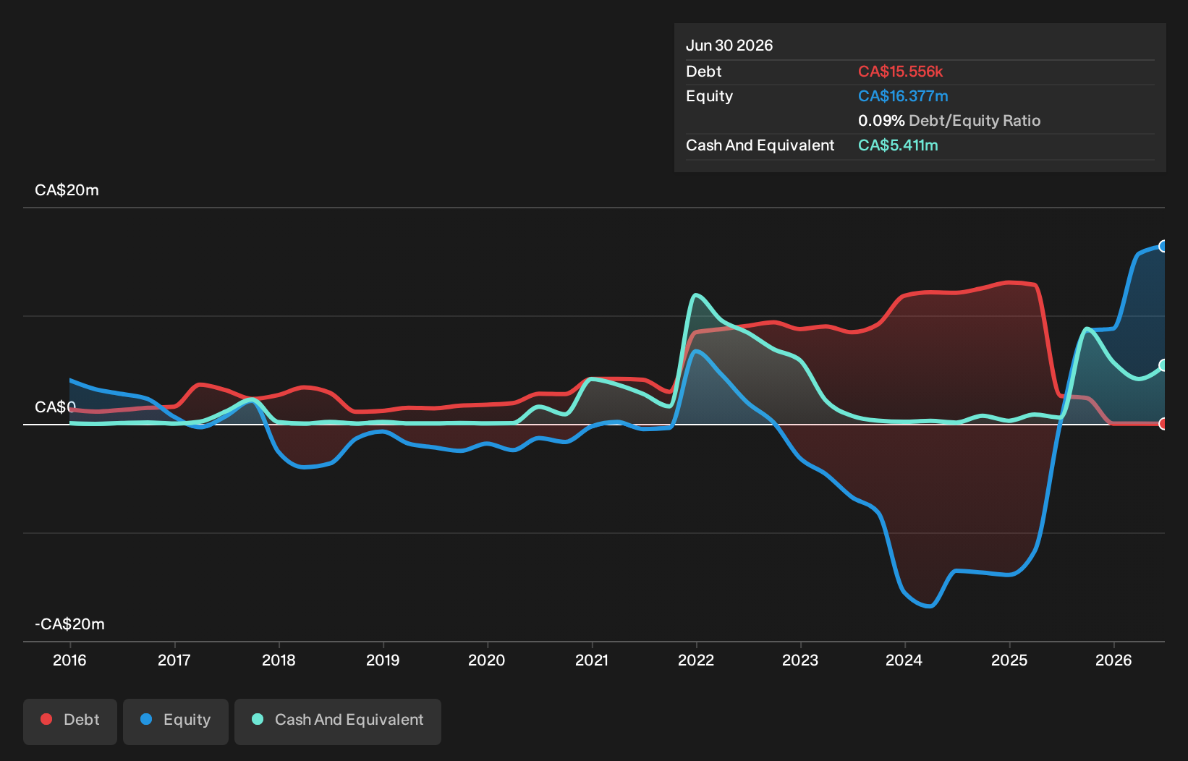Click the CA$16.377m equity value
Image resolution: width=1188 pixels, height=761 pixels.
click(903, 96)
